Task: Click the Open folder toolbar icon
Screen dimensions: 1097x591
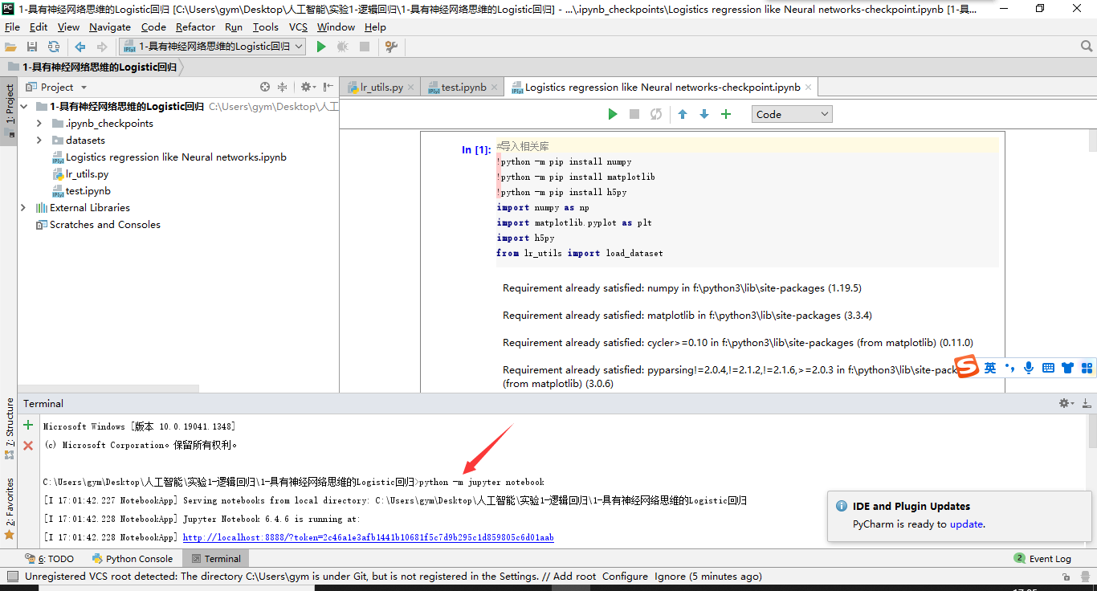Action: pos(10,47)
